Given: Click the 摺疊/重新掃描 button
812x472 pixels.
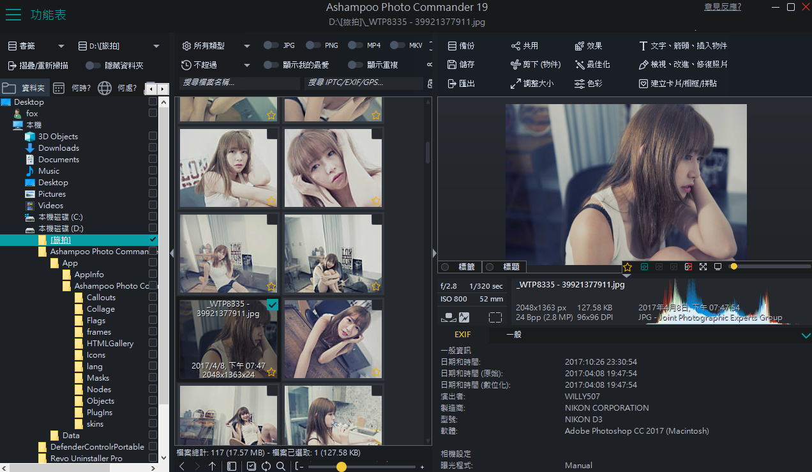Looking at the screenshot, I should (38, 65).
